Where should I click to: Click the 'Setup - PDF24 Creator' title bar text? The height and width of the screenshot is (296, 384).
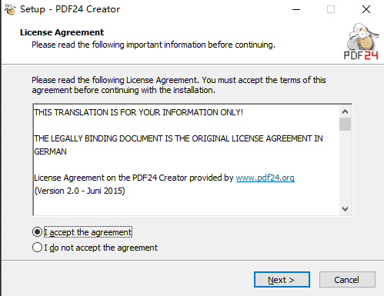70,9
